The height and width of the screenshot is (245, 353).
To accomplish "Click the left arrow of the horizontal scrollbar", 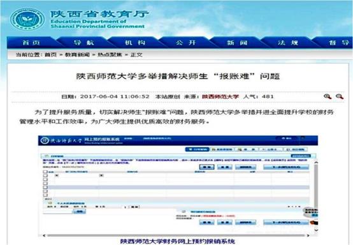I will (x=44, y=235).
